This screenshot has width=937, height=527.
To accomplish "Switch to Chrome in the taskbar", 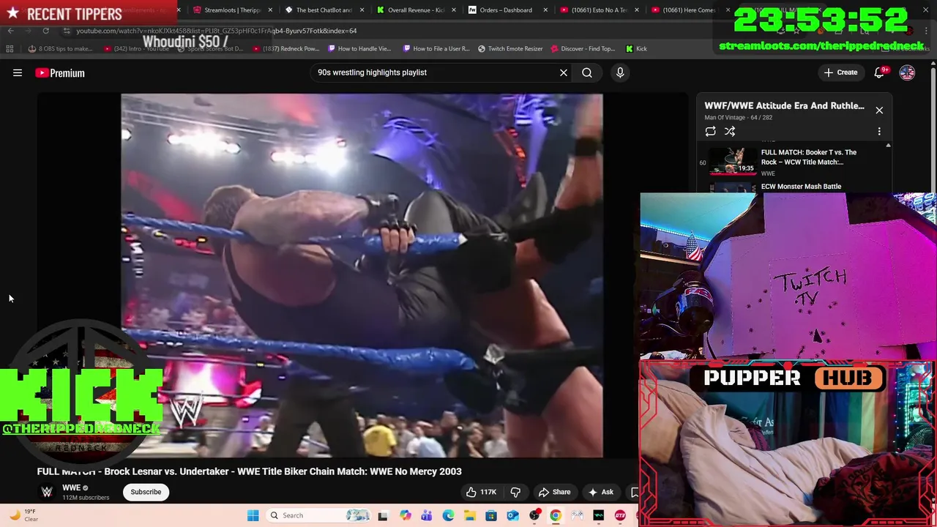I will (556, 515).
